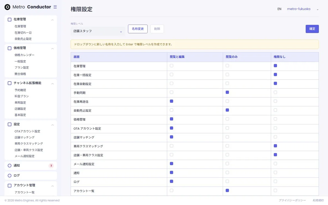Click the 在庫管理 section square icon
This screenshot has height=205, width=328.
pyautogui.click(x=10, y=20)
